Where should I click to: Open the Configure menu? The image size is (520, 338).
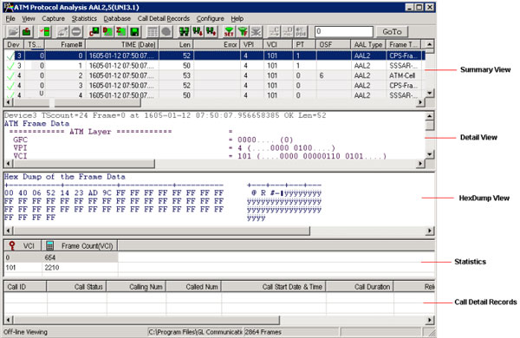pyautogui.click(x=211, y=18)
